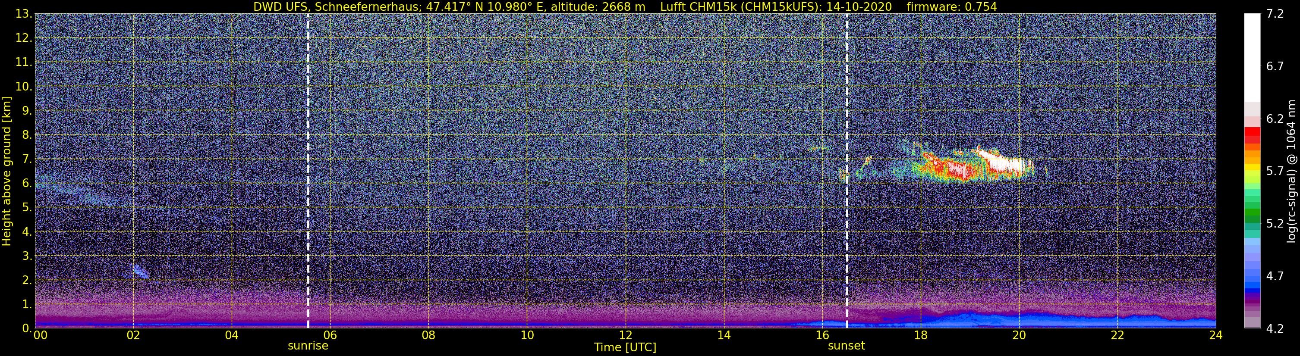Click the colorbar value '5.7'
The width and height of the screenshot is (1300, 356).
click(x=1275, y=172)
